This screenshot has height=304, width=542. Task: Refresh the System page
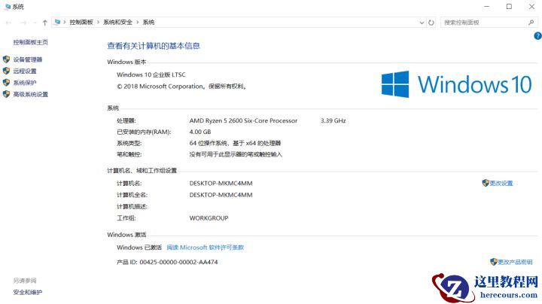[x=431, y=23]
